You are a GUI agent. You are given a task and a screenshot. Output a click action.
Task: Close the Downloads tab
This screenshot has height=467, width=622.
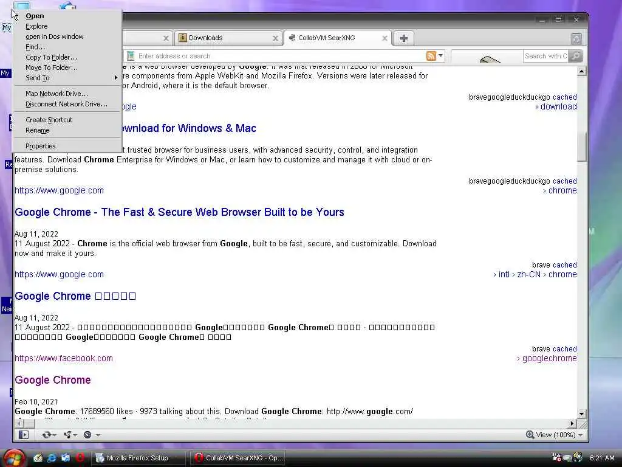pos(275,38)
